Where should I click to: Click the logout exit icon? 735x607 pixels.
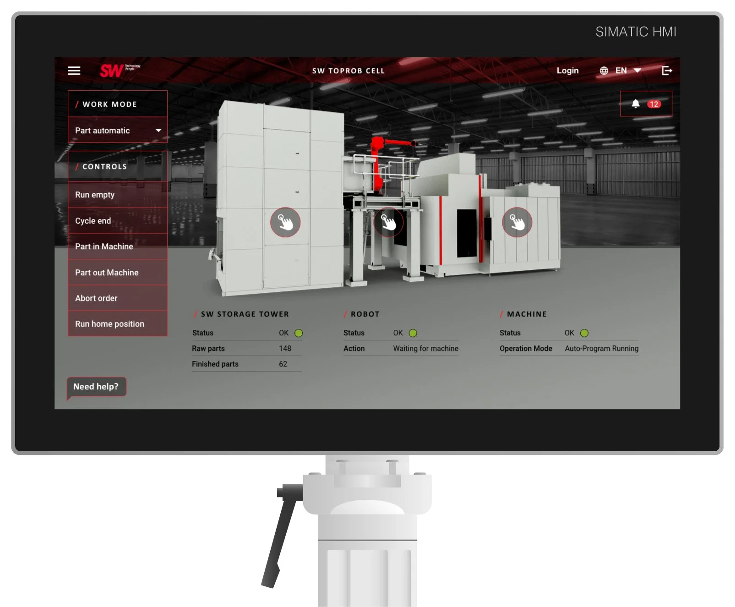pos(667,71)
